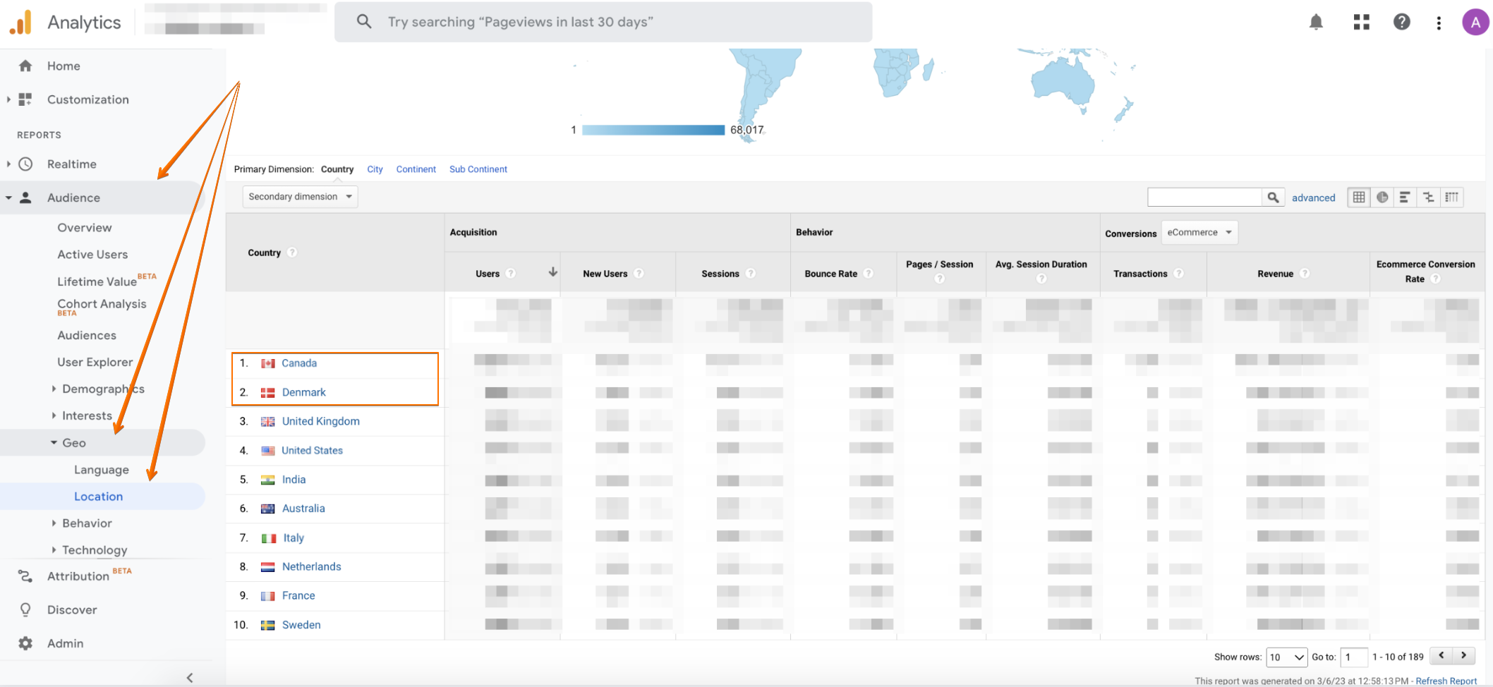Open the three-dot more options menu
This screenshot has height=687, width=1493.
coord(1439,23)
